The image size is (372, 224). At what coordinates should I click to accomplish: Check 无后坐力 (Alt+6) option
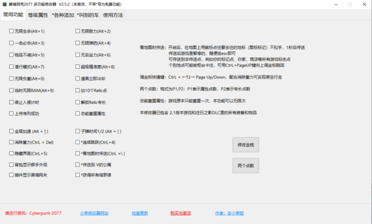click(77, 54)
